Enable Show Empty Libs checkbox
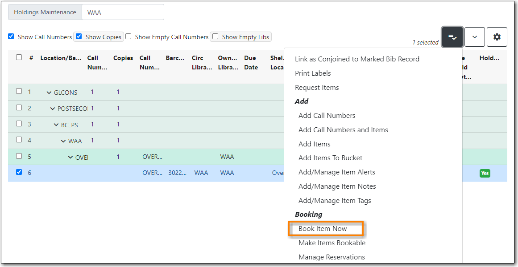Viewport: 518px width, 267px height. coord(215,36)
